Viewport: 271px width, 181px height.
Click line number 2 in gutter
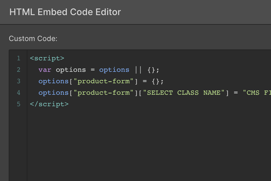19,70
